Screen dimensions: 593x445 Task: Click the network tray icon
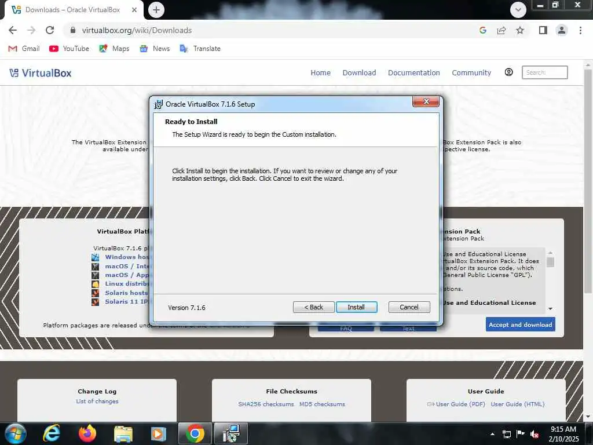point(507,434)
